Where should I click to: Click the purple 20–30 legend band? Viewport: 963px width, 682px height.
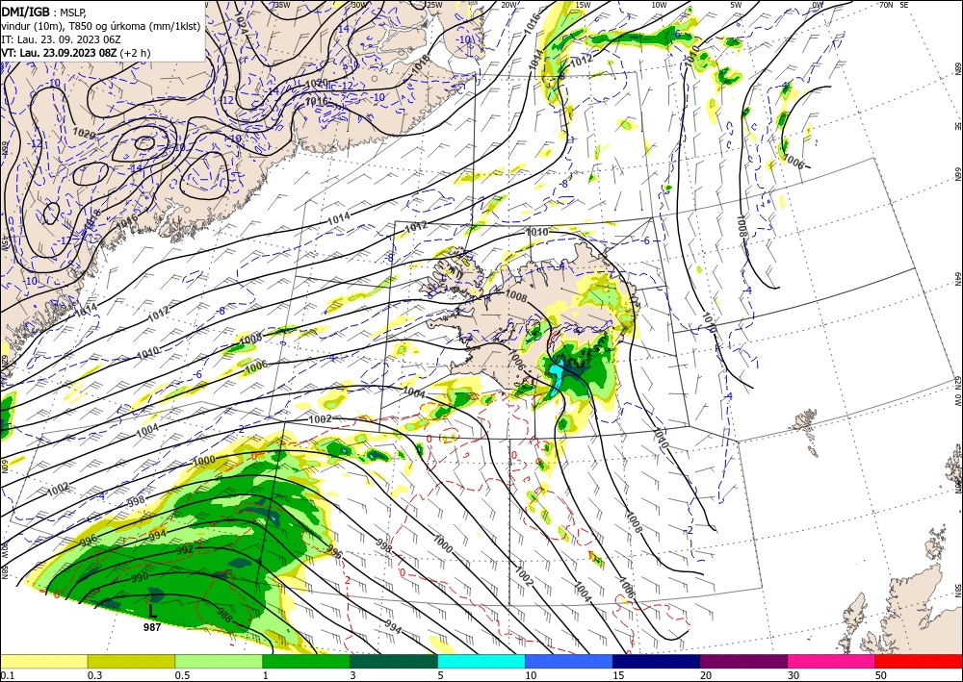coord(743,662)
